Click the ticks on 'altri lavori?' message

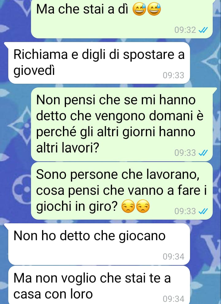click(203, 153)
